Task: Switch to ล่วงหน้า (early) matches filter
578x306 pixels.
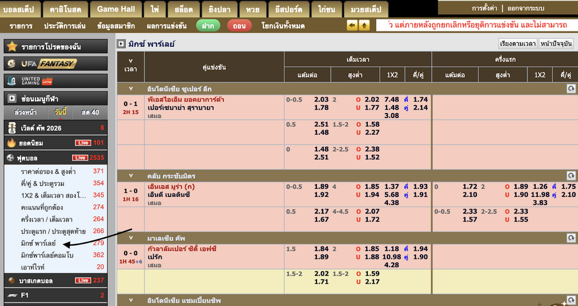Action: [x=26, y=112]
